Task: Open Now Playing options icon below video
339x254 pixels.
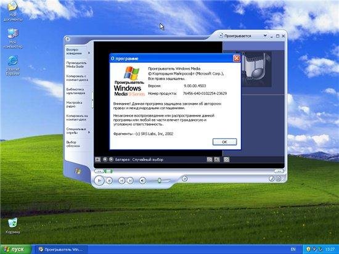Action: click(x=98, y=160)
